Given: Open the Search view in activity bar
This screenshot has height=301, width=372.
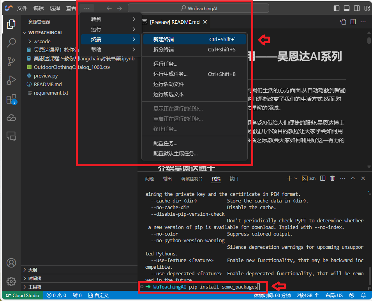Looking at the screenshot, I should [11, 43].
